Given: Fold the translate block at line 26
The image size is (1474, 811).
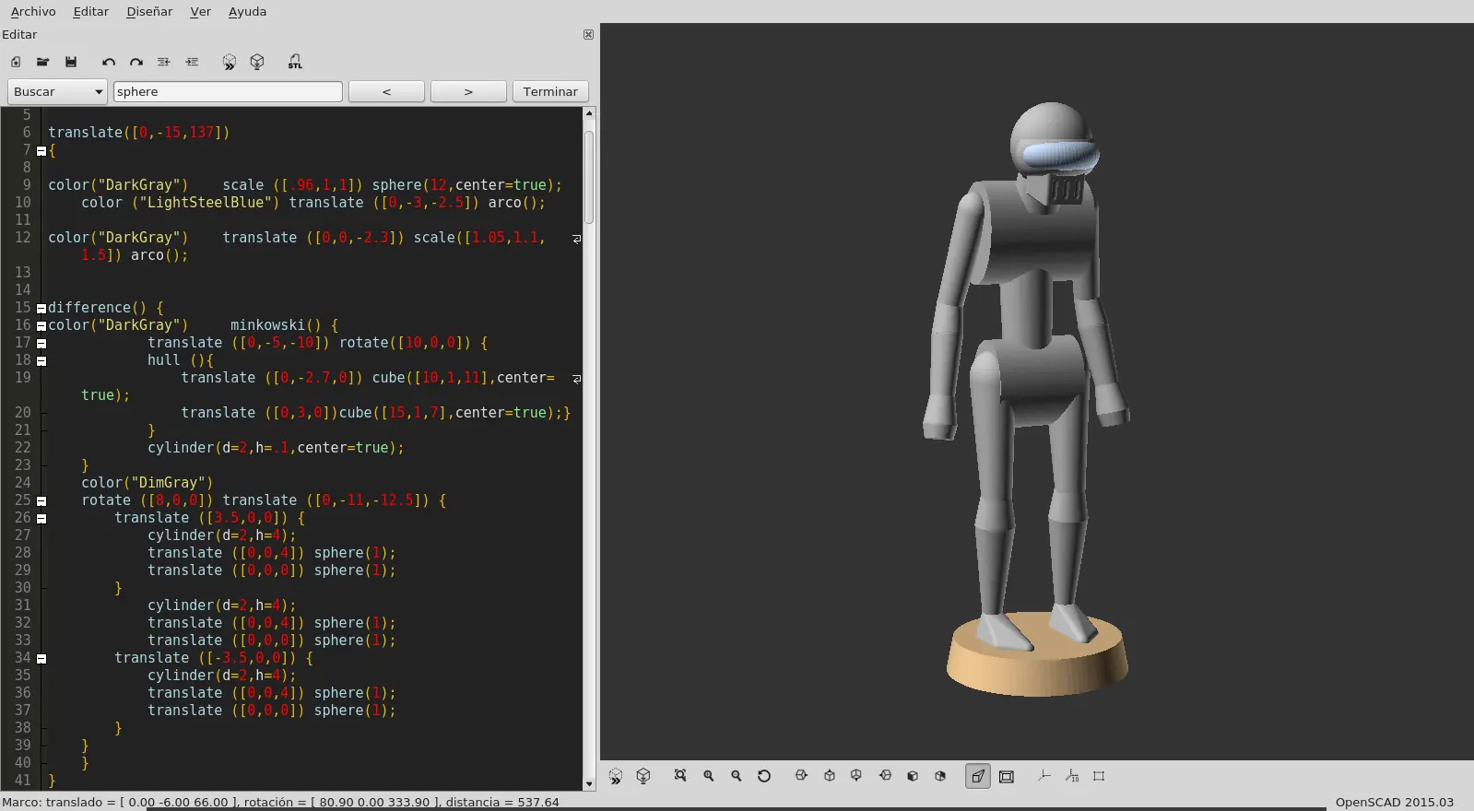Looking at the screenshot, I should coord(41,519).
